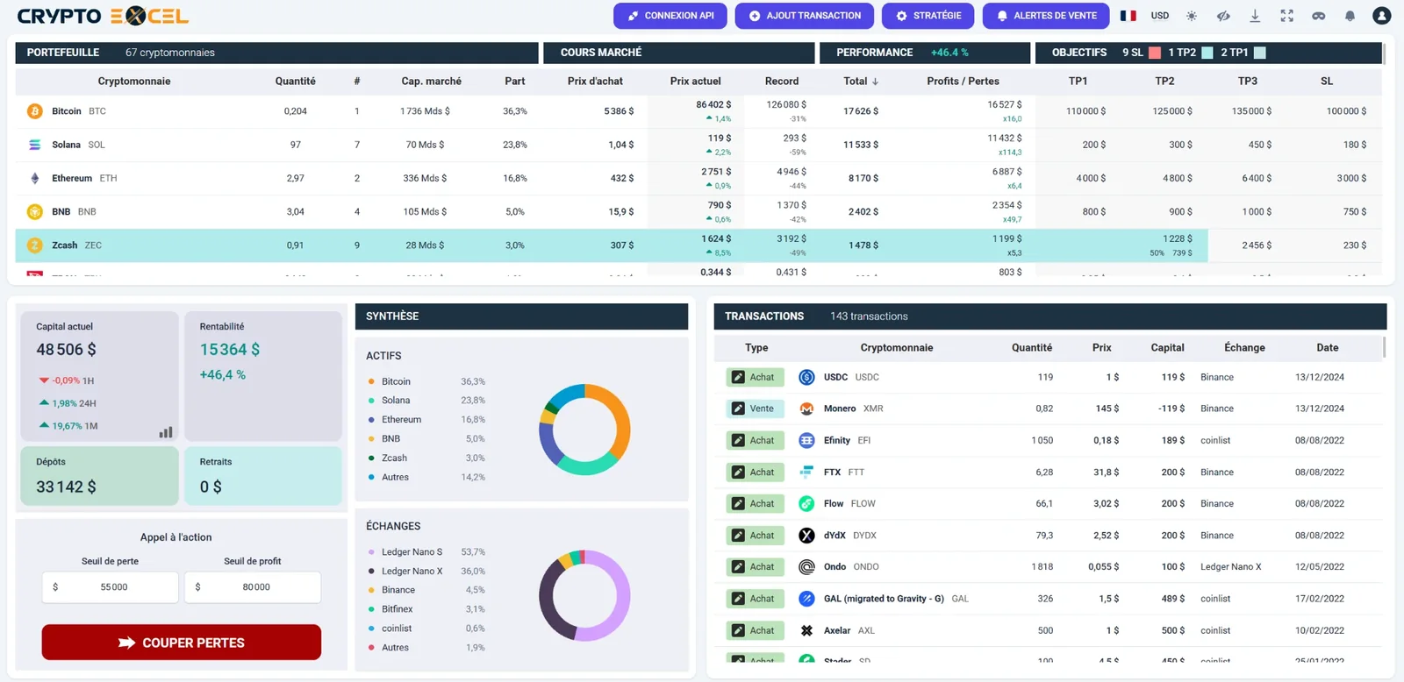Sort by the Total column header
Image resolution: width=1404 pixels, height=682 pixels.
(861, 81)
